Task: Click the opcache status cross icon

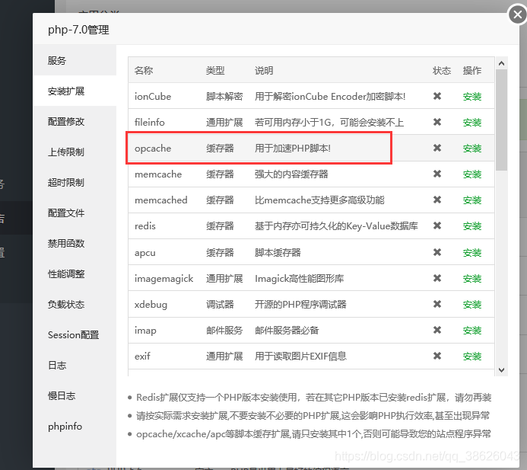Action: 437,148
